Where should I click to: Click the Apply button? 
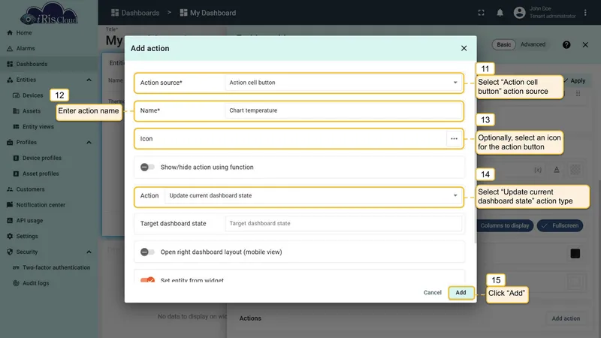click(575, 81)
